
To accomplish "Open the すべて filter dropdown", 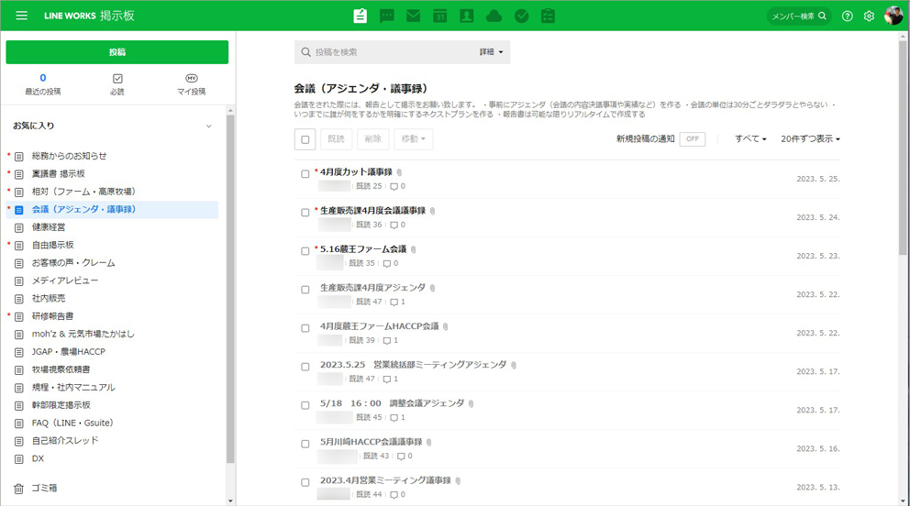I will coord(750,139).
